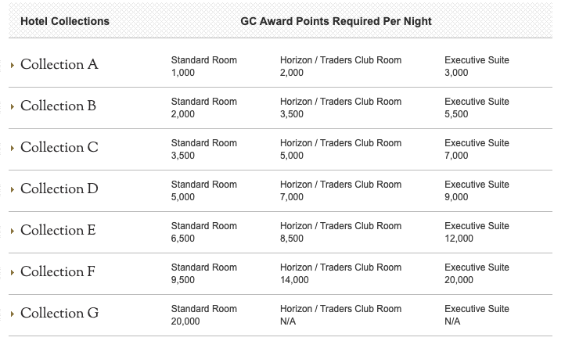This screenshot has height=341, width=572.
Task: Expand the Collection G arrow
Action: pos(13,314)
